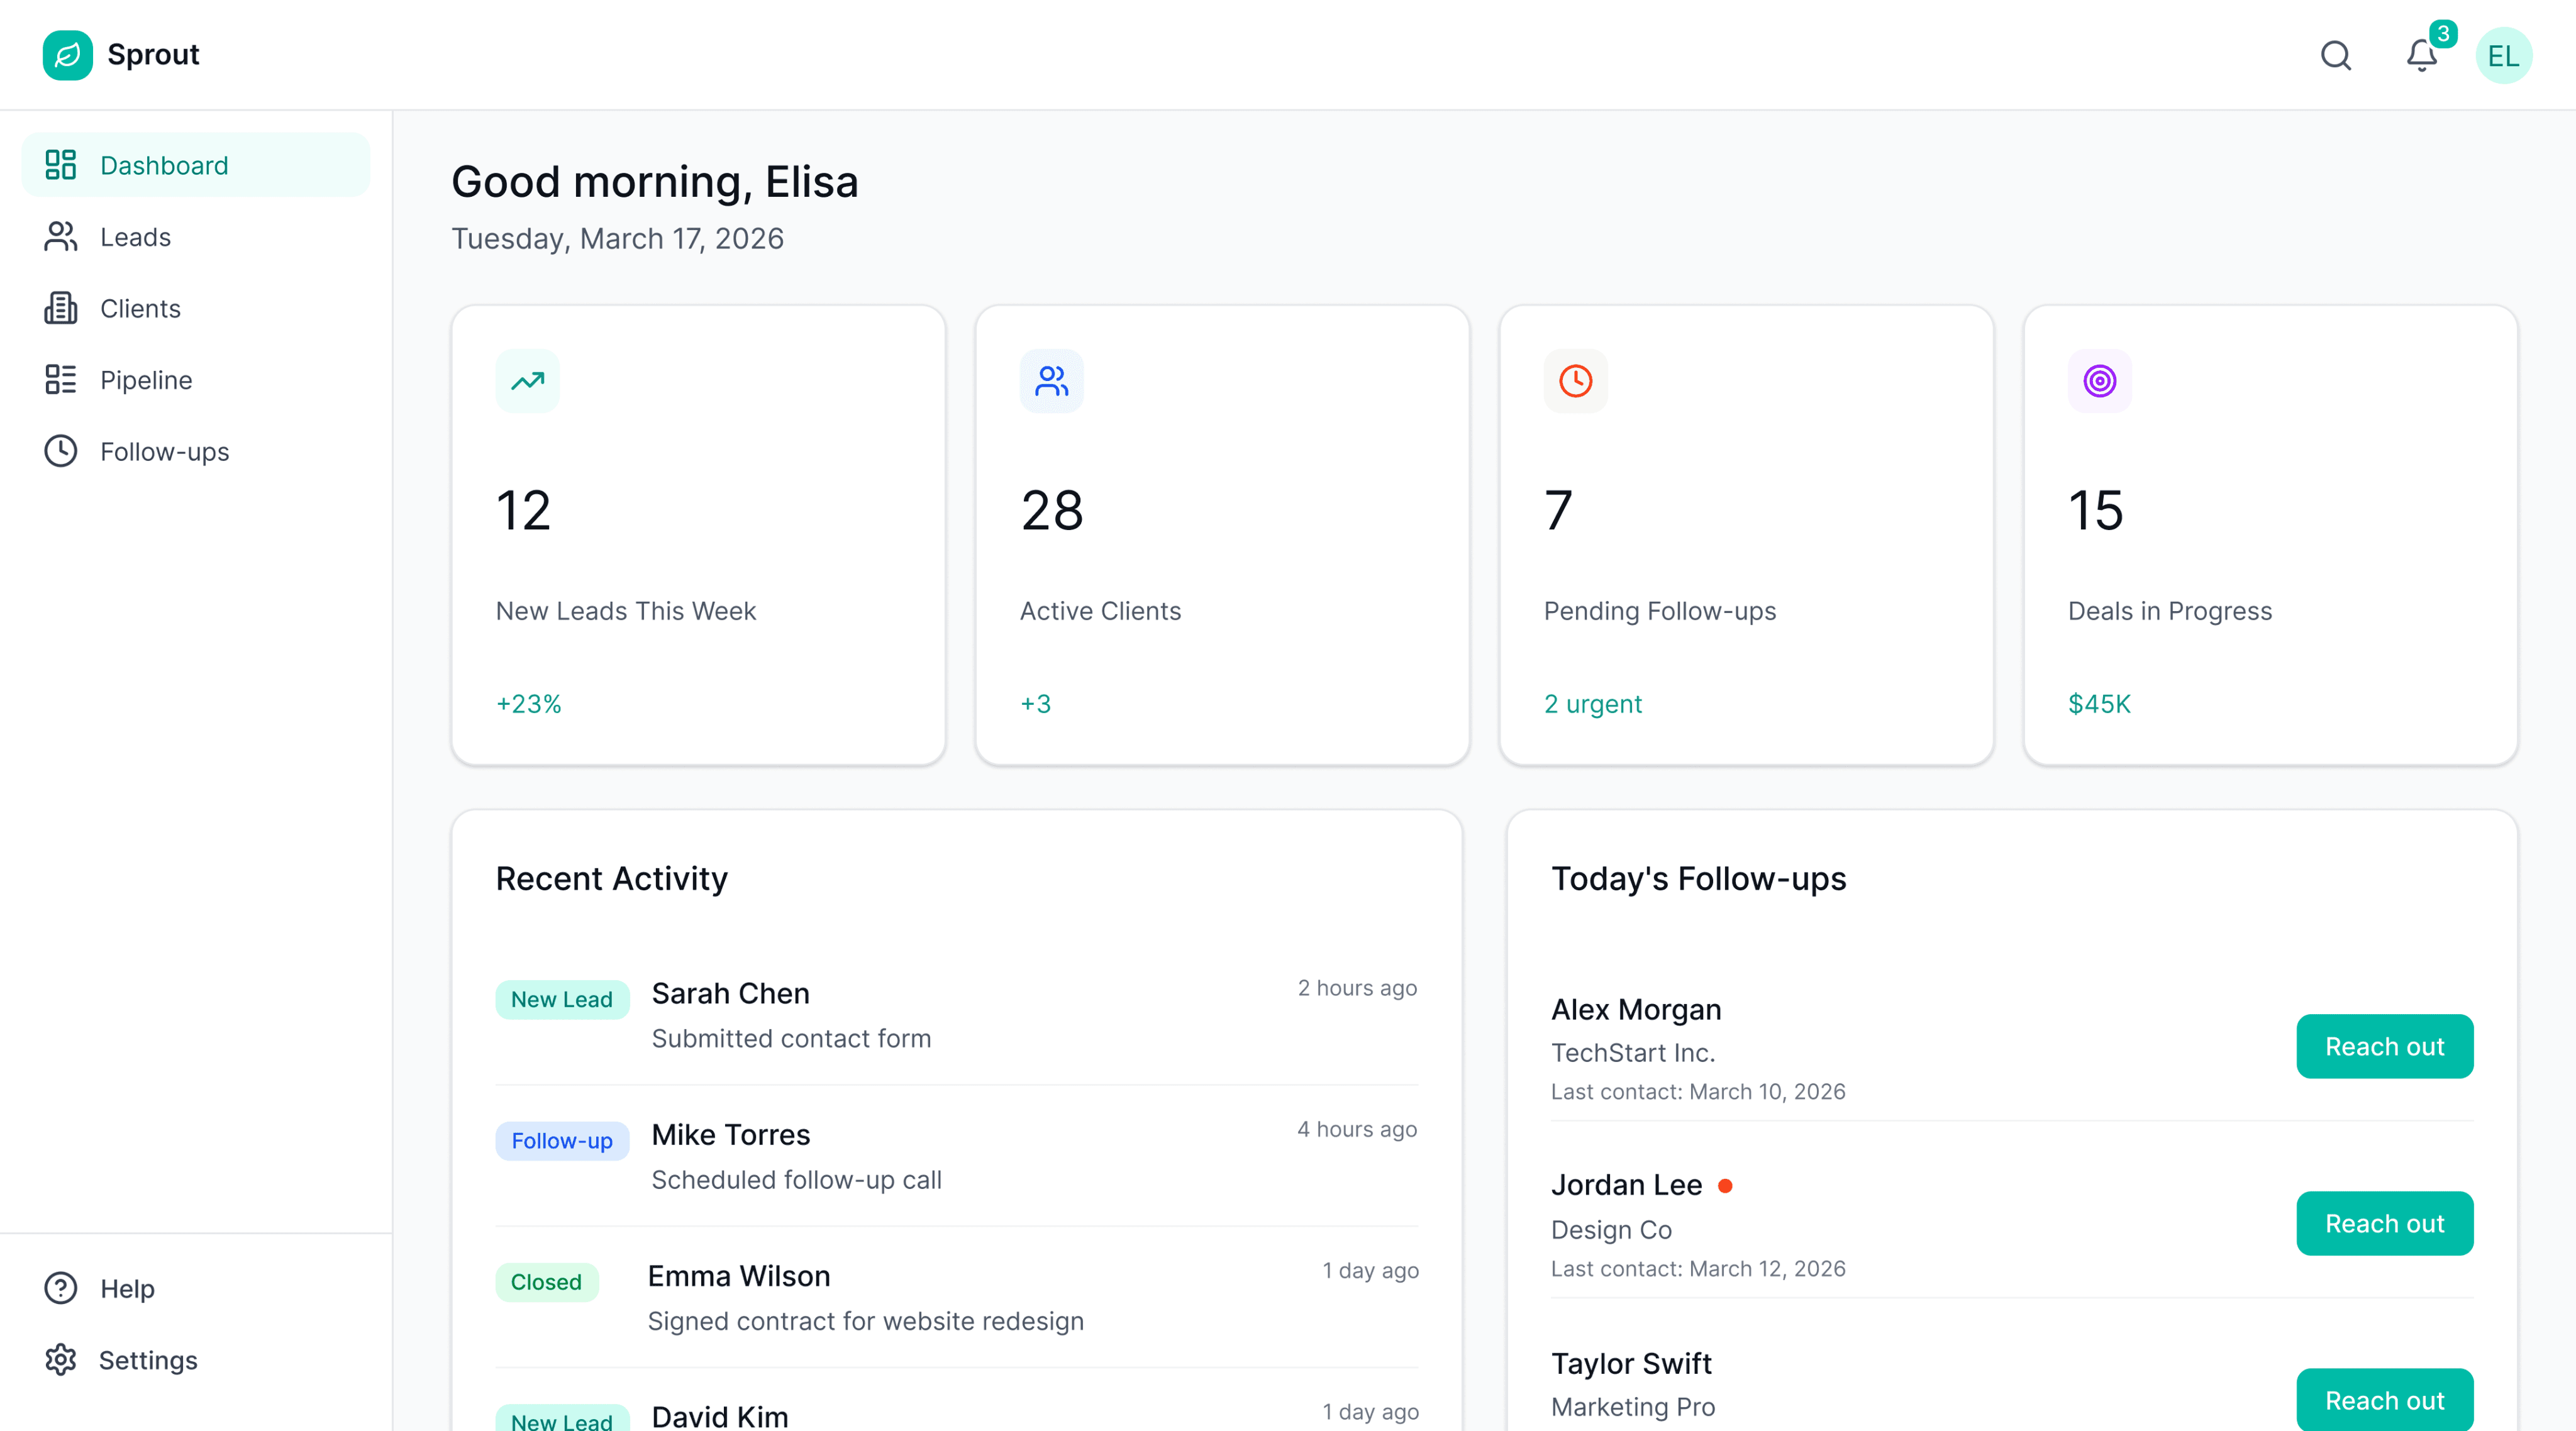
Task: Reach out to Alex Morgan
Action: point(2384,1046)
